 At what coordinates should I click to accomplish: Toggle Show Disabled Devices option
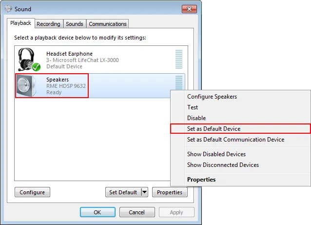point(216,154)
